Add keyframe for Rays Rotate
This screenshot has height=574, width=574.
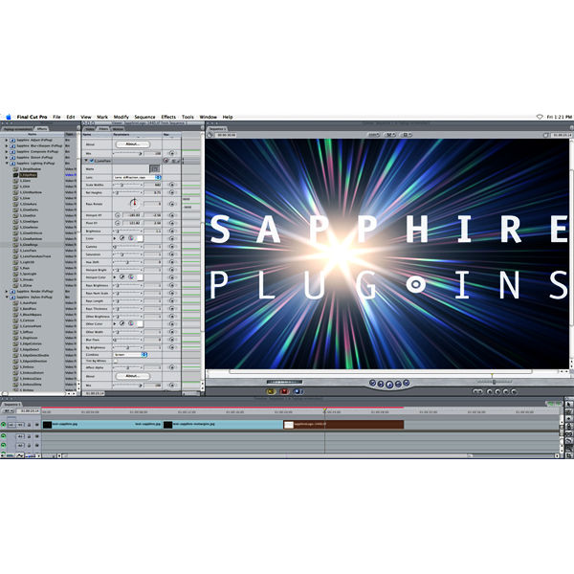click(x=171, y=204)
